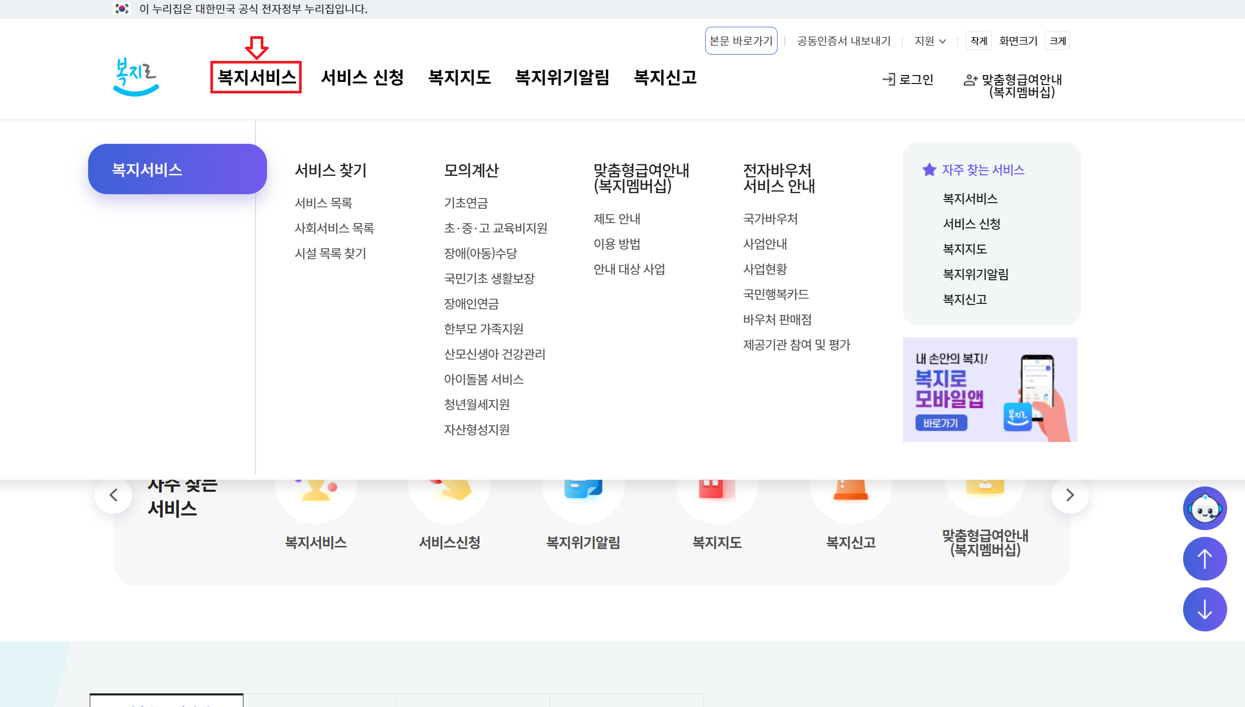Click the carousel previous arrow

pyautogui.click(x=113, y=494)
